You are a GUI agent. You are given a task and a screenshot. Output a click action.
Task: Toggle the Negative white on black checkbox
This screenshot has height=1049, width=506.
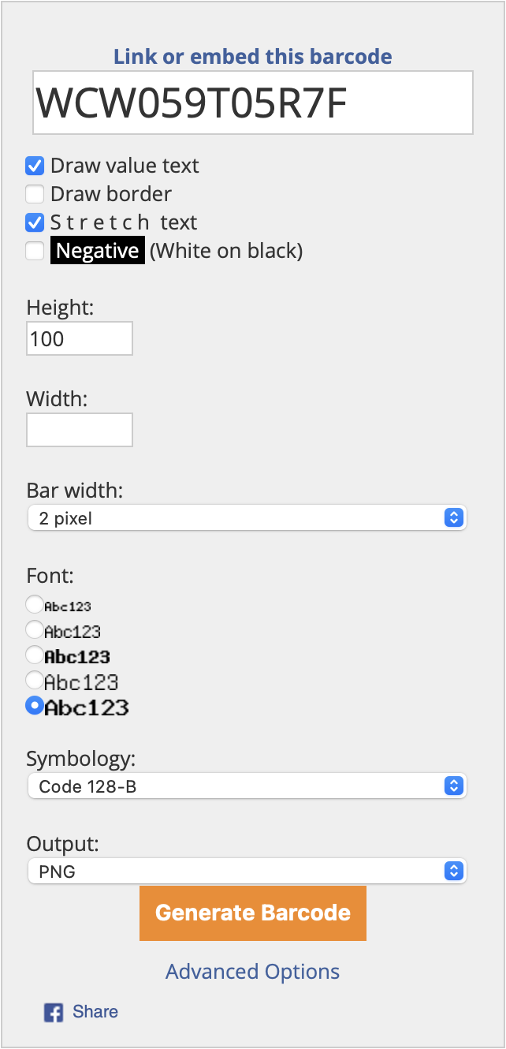(x=35, y=251)
